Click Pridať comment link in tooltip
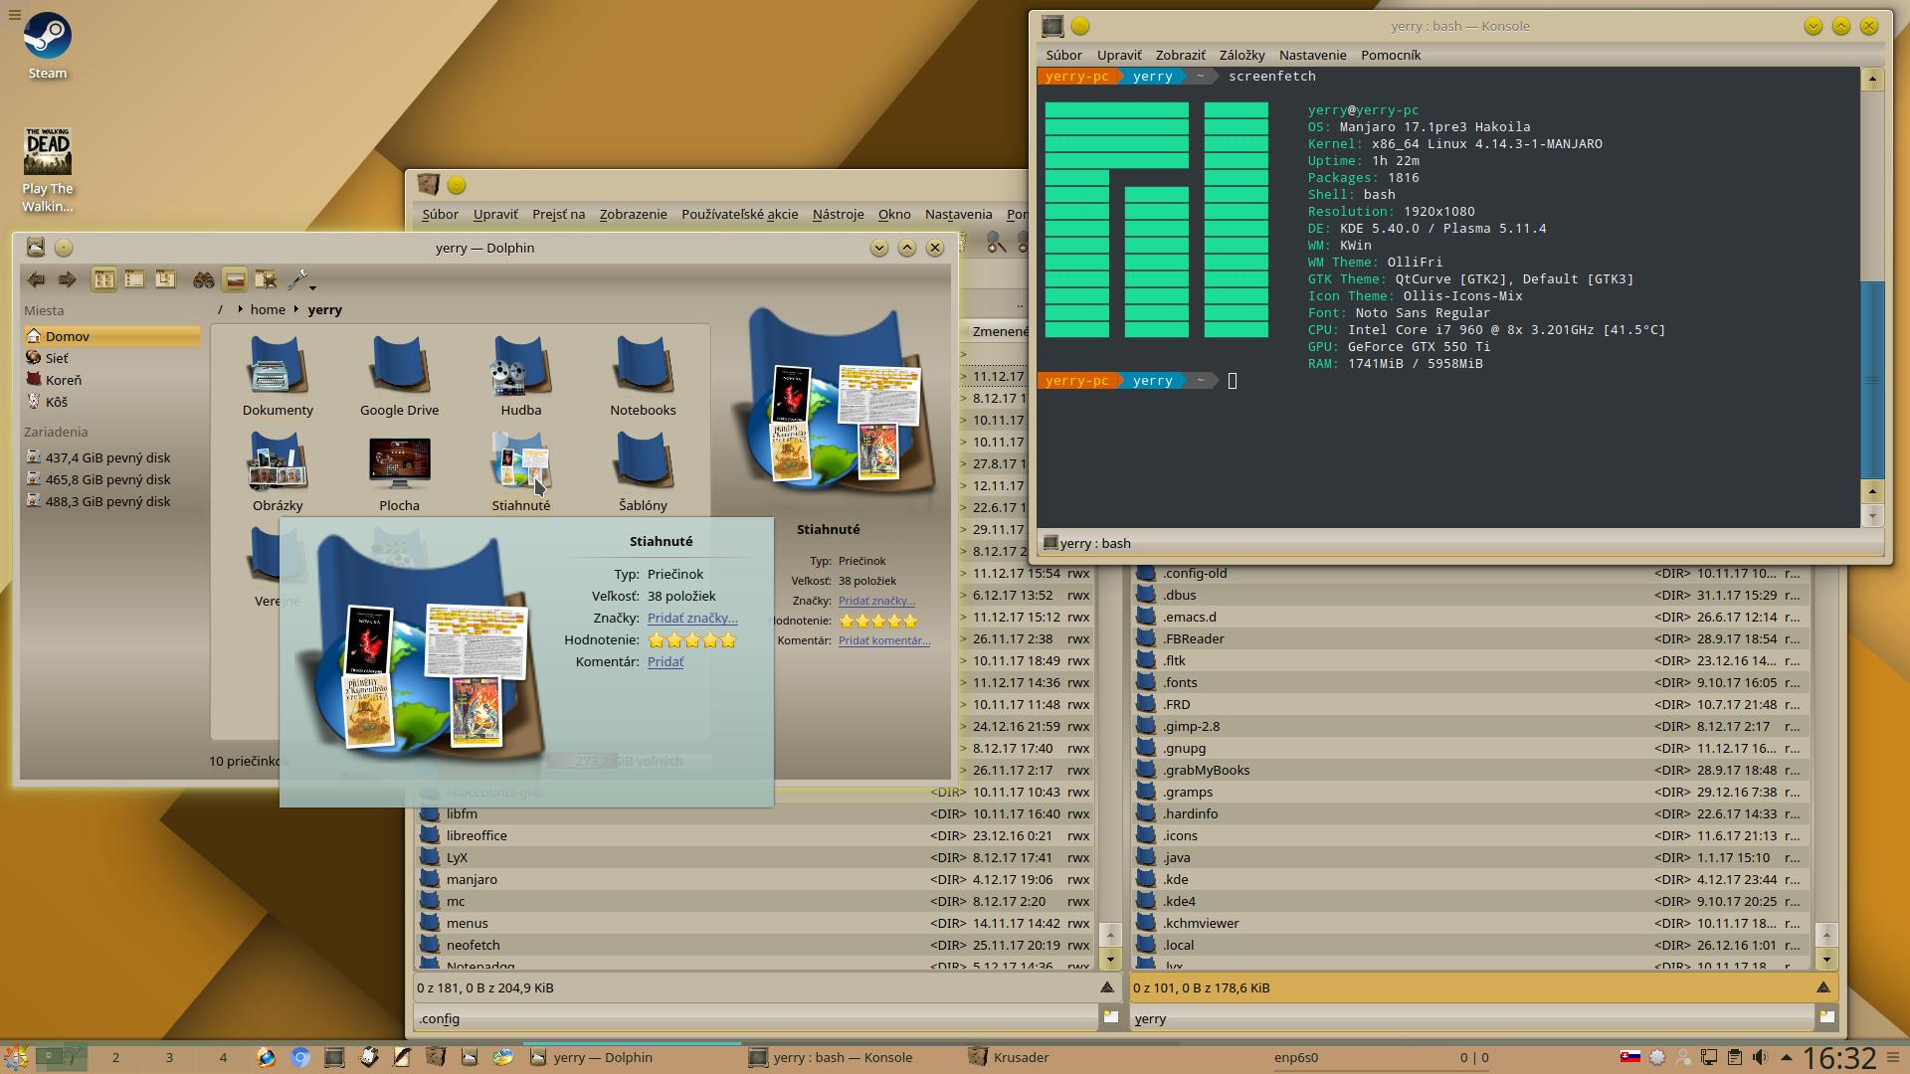 [x=666, y=661]
